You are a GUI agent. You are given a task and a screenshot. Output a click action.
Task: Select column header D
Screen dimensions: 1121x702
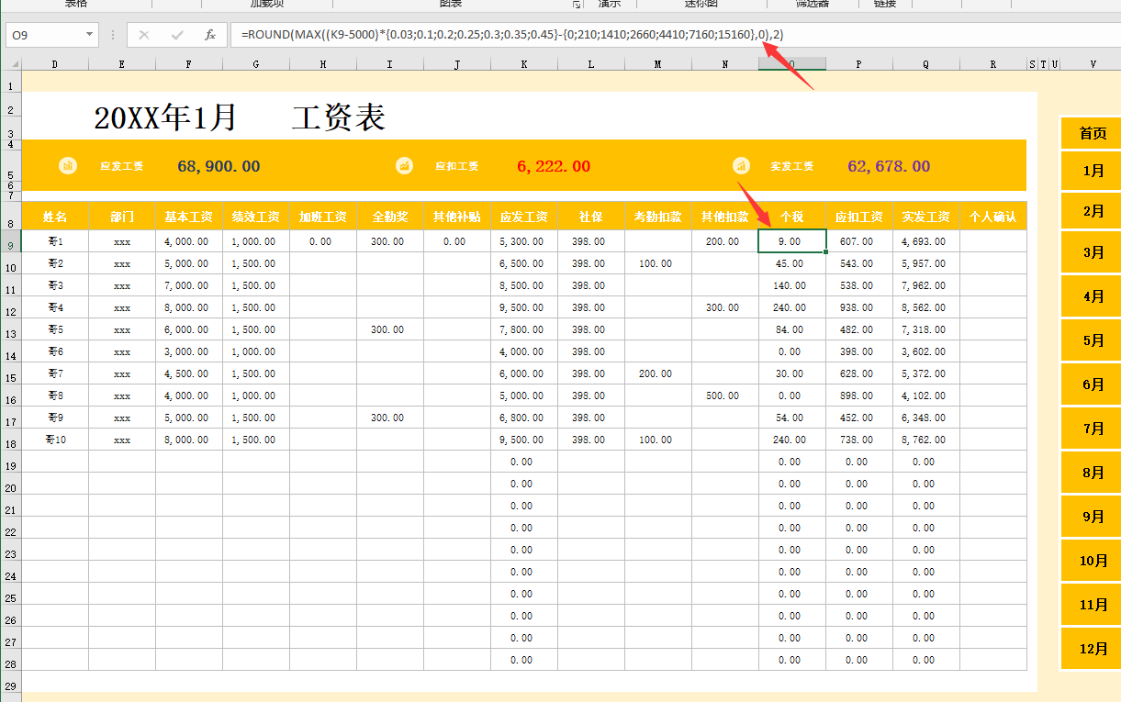click(x=55, y=64)
